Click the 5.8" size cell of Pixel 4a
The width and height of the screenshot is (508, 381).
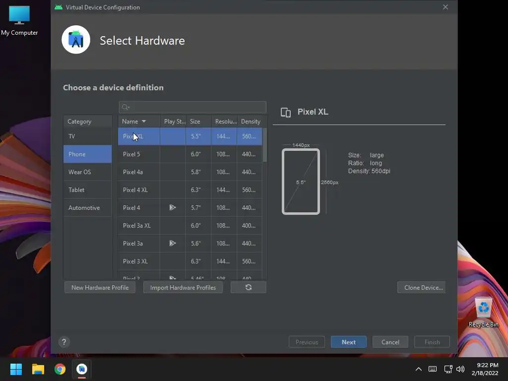198,172
